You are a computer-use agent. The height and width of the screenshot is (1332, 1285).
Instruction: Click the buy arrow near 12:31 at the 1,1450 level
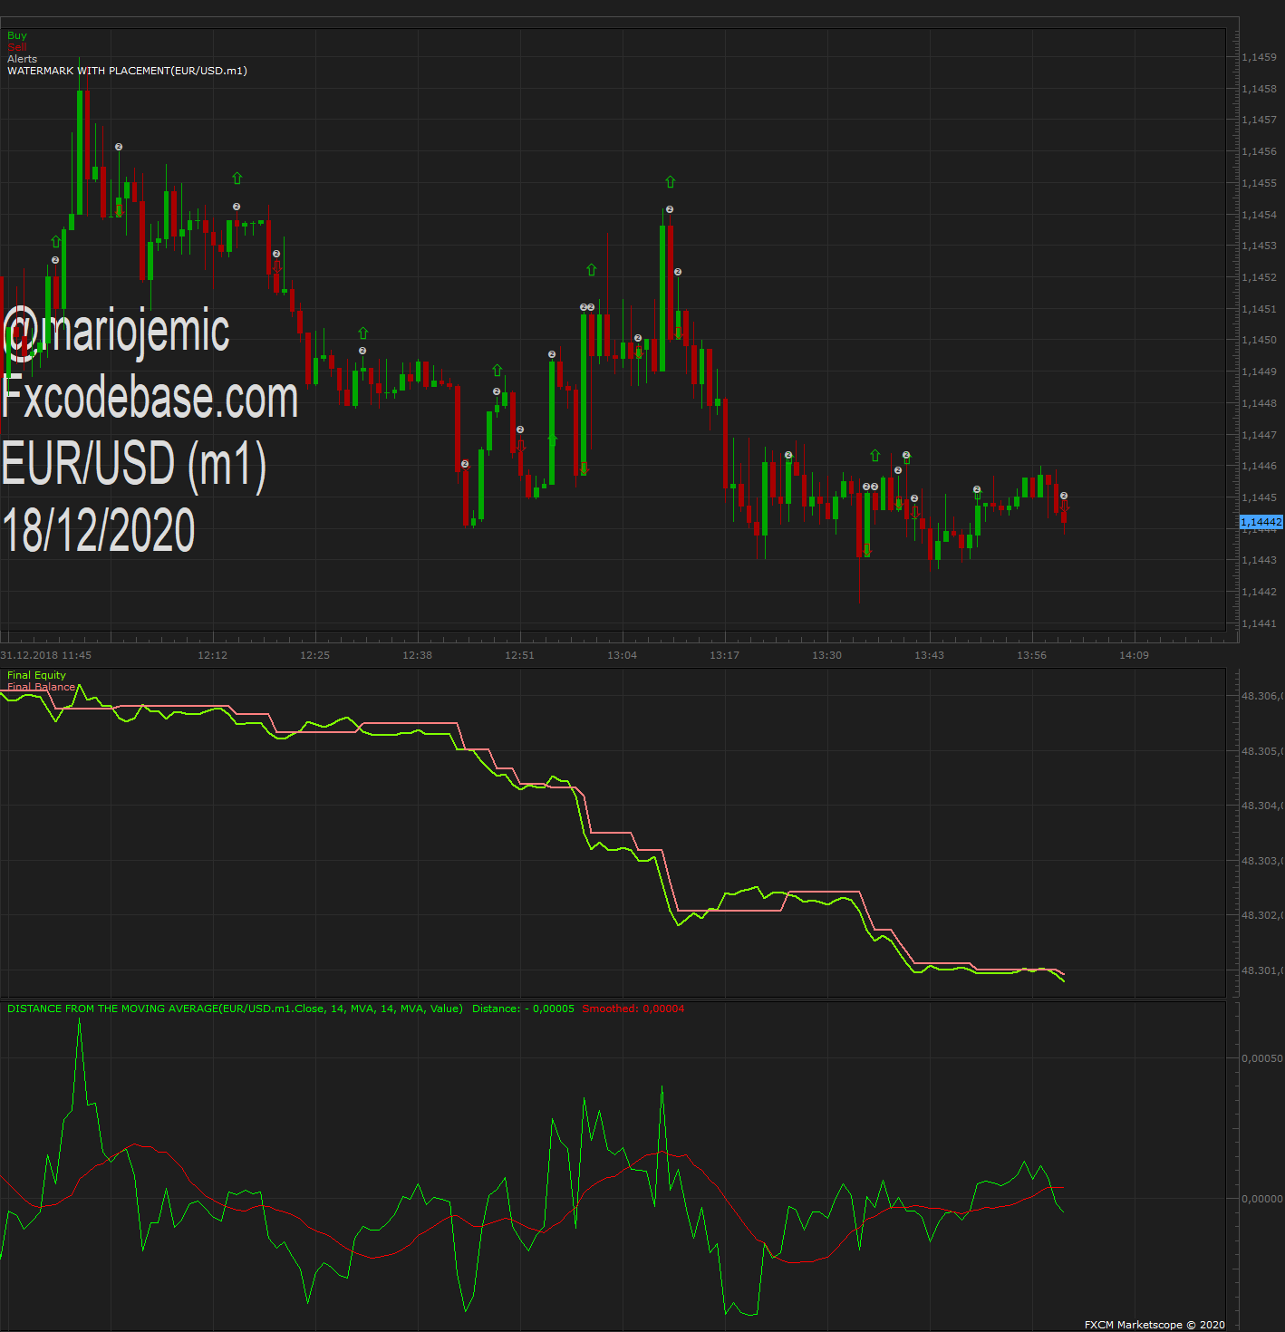[x=362, y=333]
